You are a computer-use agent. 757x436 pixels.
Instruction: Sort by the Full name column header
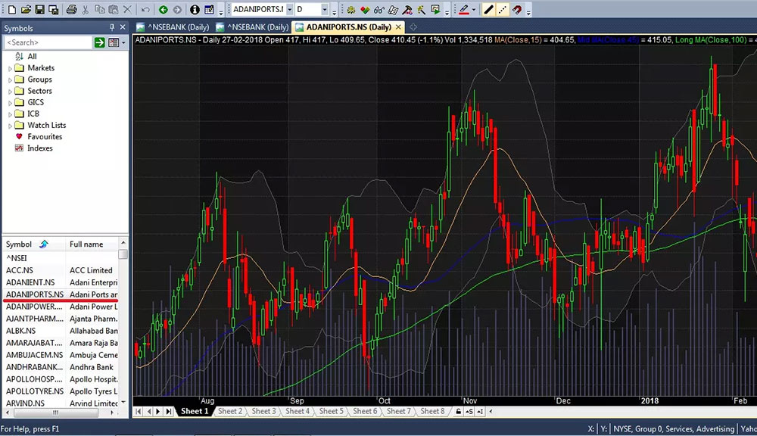[x=92, y=244]
